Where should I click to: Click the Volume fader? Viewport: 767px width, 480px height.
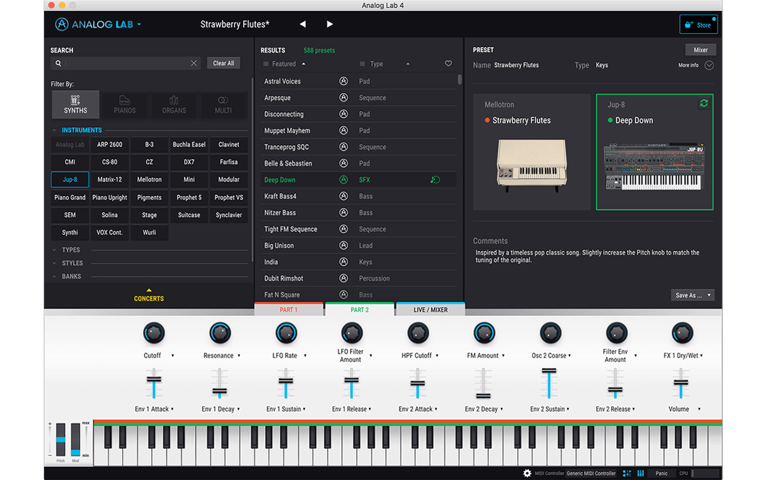tap(681, 384)
